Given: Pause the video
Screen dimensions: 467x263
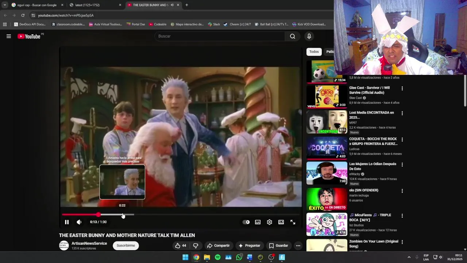Looking at the screenshot, I should click(x=67, y=222).
